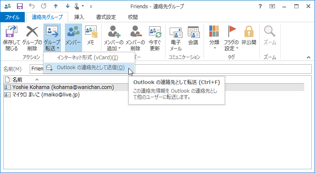Click the Undo arrow in quick access

pos(32,6)
